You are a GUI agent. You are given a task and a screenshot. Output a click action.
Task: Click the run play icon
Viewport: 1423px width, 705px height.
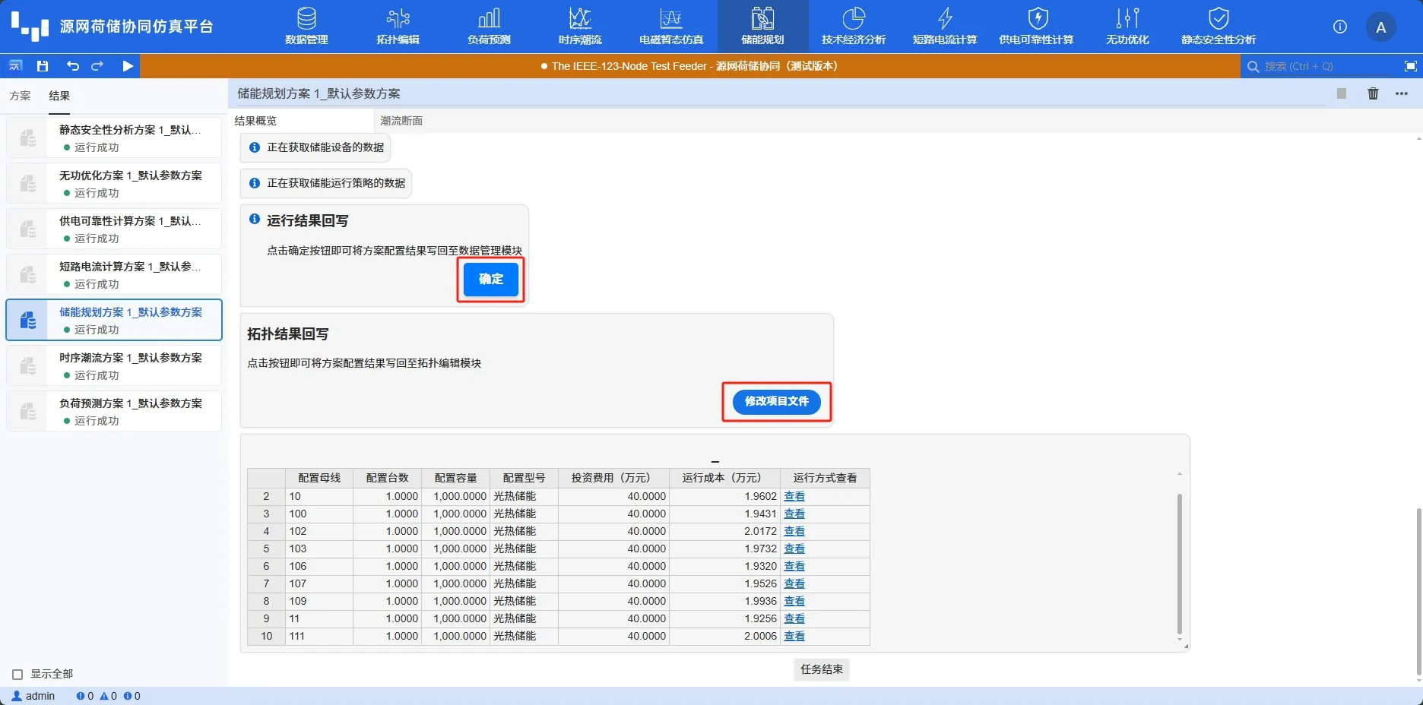128,66
